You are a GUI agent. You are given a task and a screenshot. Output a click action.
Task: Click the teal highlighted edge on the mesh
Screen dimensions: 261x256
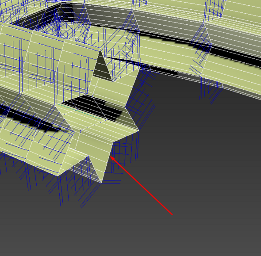tap(80, 111)
